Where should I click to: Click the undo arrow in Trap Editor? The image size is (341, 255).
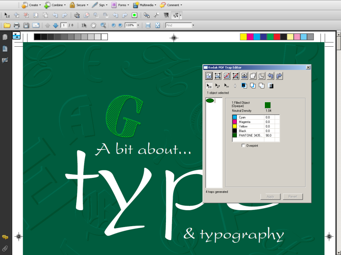(270, 76)
